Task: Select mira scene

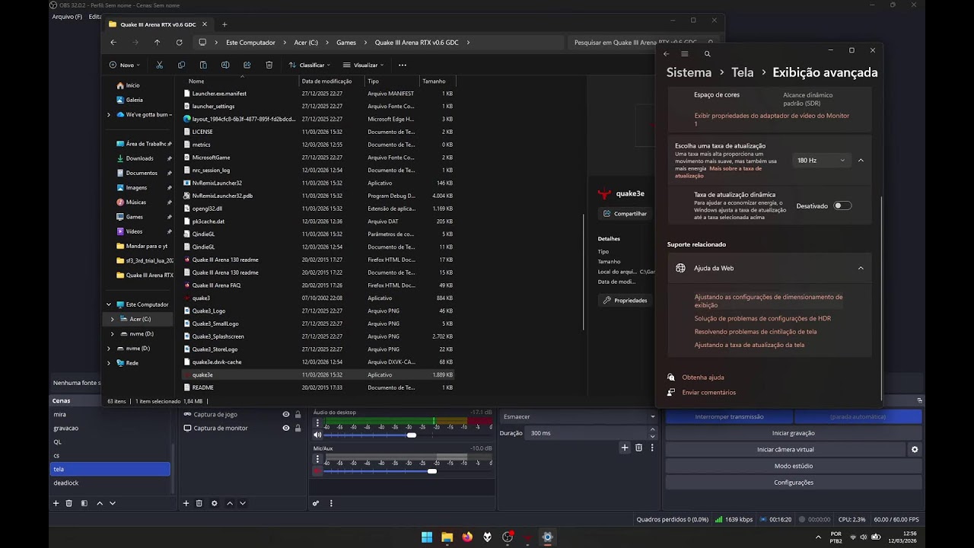Action: pos(110,414)
